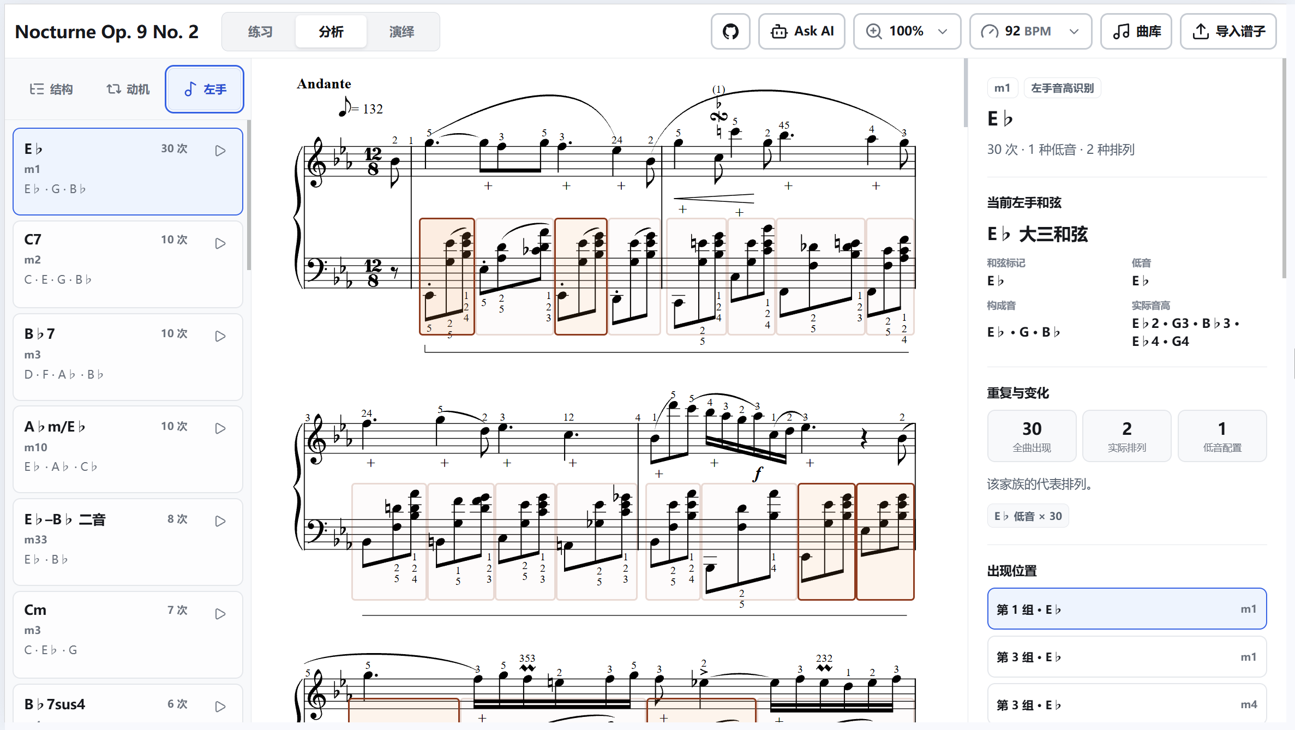Image resolution: width=1295 pixels, height=730 pixels.
Task: Select the 左手 view toggle
Action: tap(205, 89)
